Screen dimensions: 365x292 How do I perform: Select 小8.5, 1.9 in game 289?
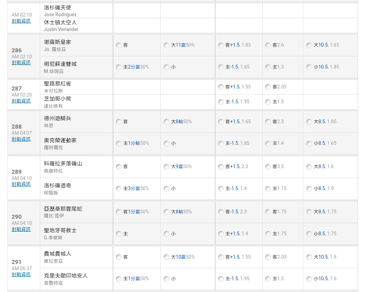309,189
